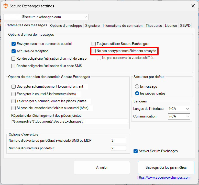The width and height of the screenshot is (199, 185).
Task: Enable Encrypter le courriel à la fermeture
Action: pos(14,94)
